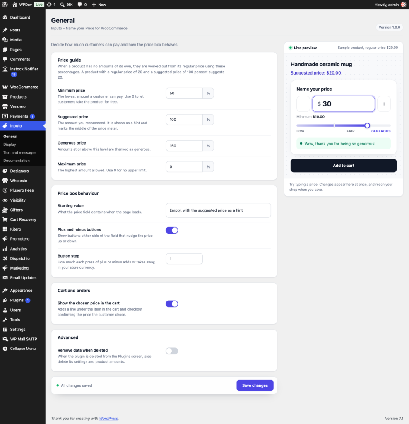
Task: Click the Inputo tag icon
Action: [x=5, y=126]
